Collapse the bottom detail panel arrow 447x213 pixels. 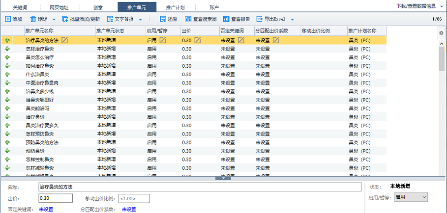coord(223,178)
